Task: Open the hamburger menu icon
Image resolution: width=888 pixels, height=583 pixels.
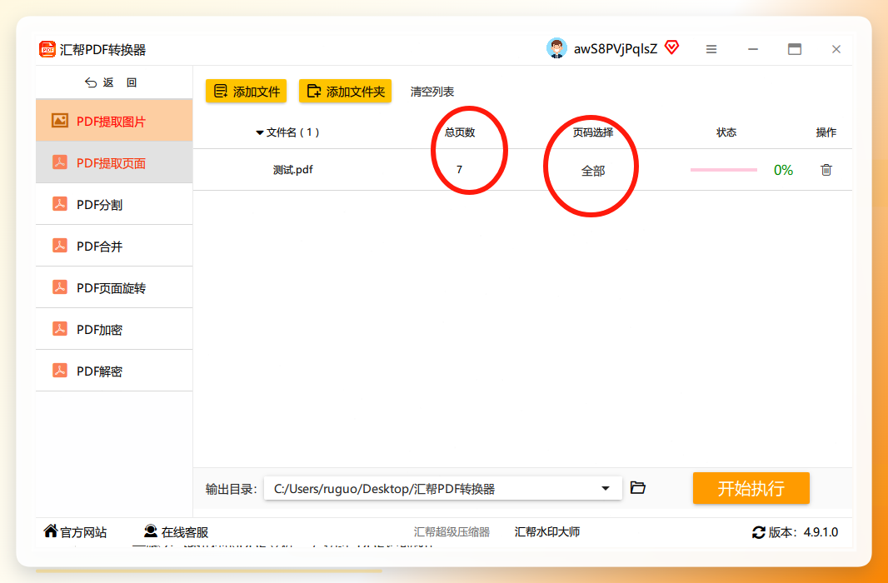Action: pyautogui.click(x=711, y=49)
